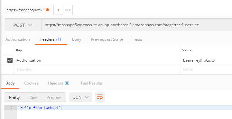
Task: Open tab options via three-dots icon
Action: 68,10
